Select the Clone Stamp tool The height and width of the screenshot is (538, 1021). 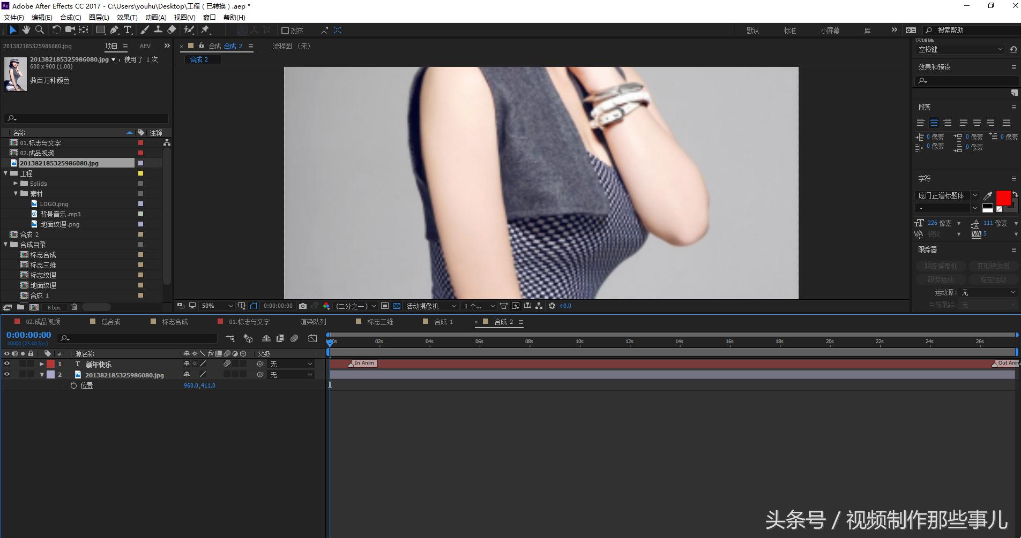(x=158, y=30)
